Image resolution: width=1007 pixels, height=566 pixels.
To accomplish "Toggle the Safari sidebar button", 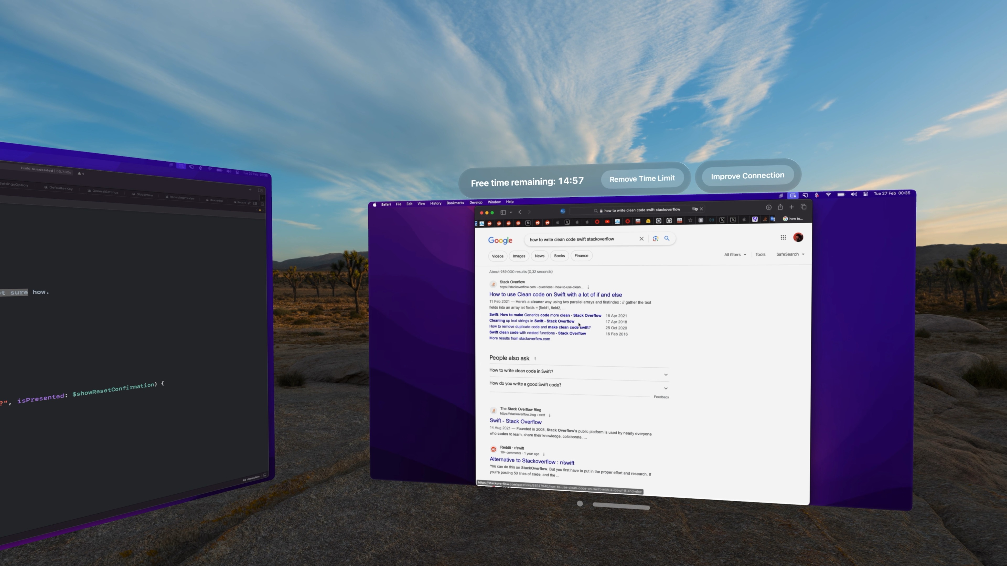I will pyautogui.click(x=504, y=213).
